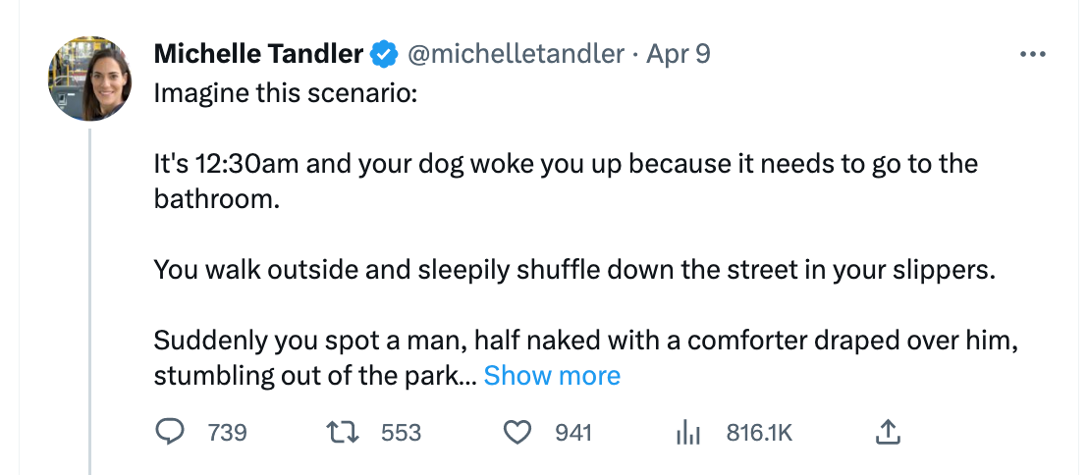Click the blue verified badge

384,55
